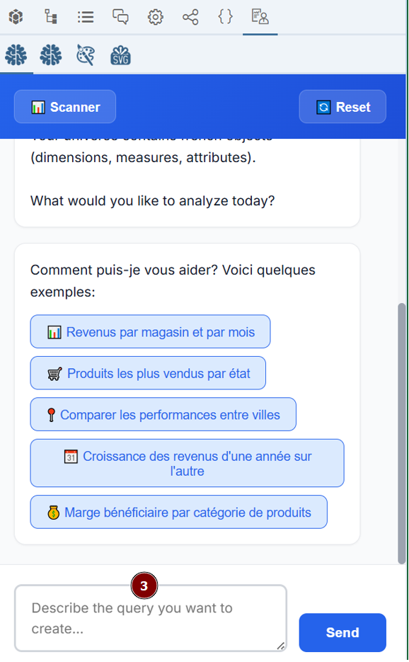The height and width of the screenshot is (662, 409).
Task: Open the hierarchy structure icon
Action: (x=50, y=17)
